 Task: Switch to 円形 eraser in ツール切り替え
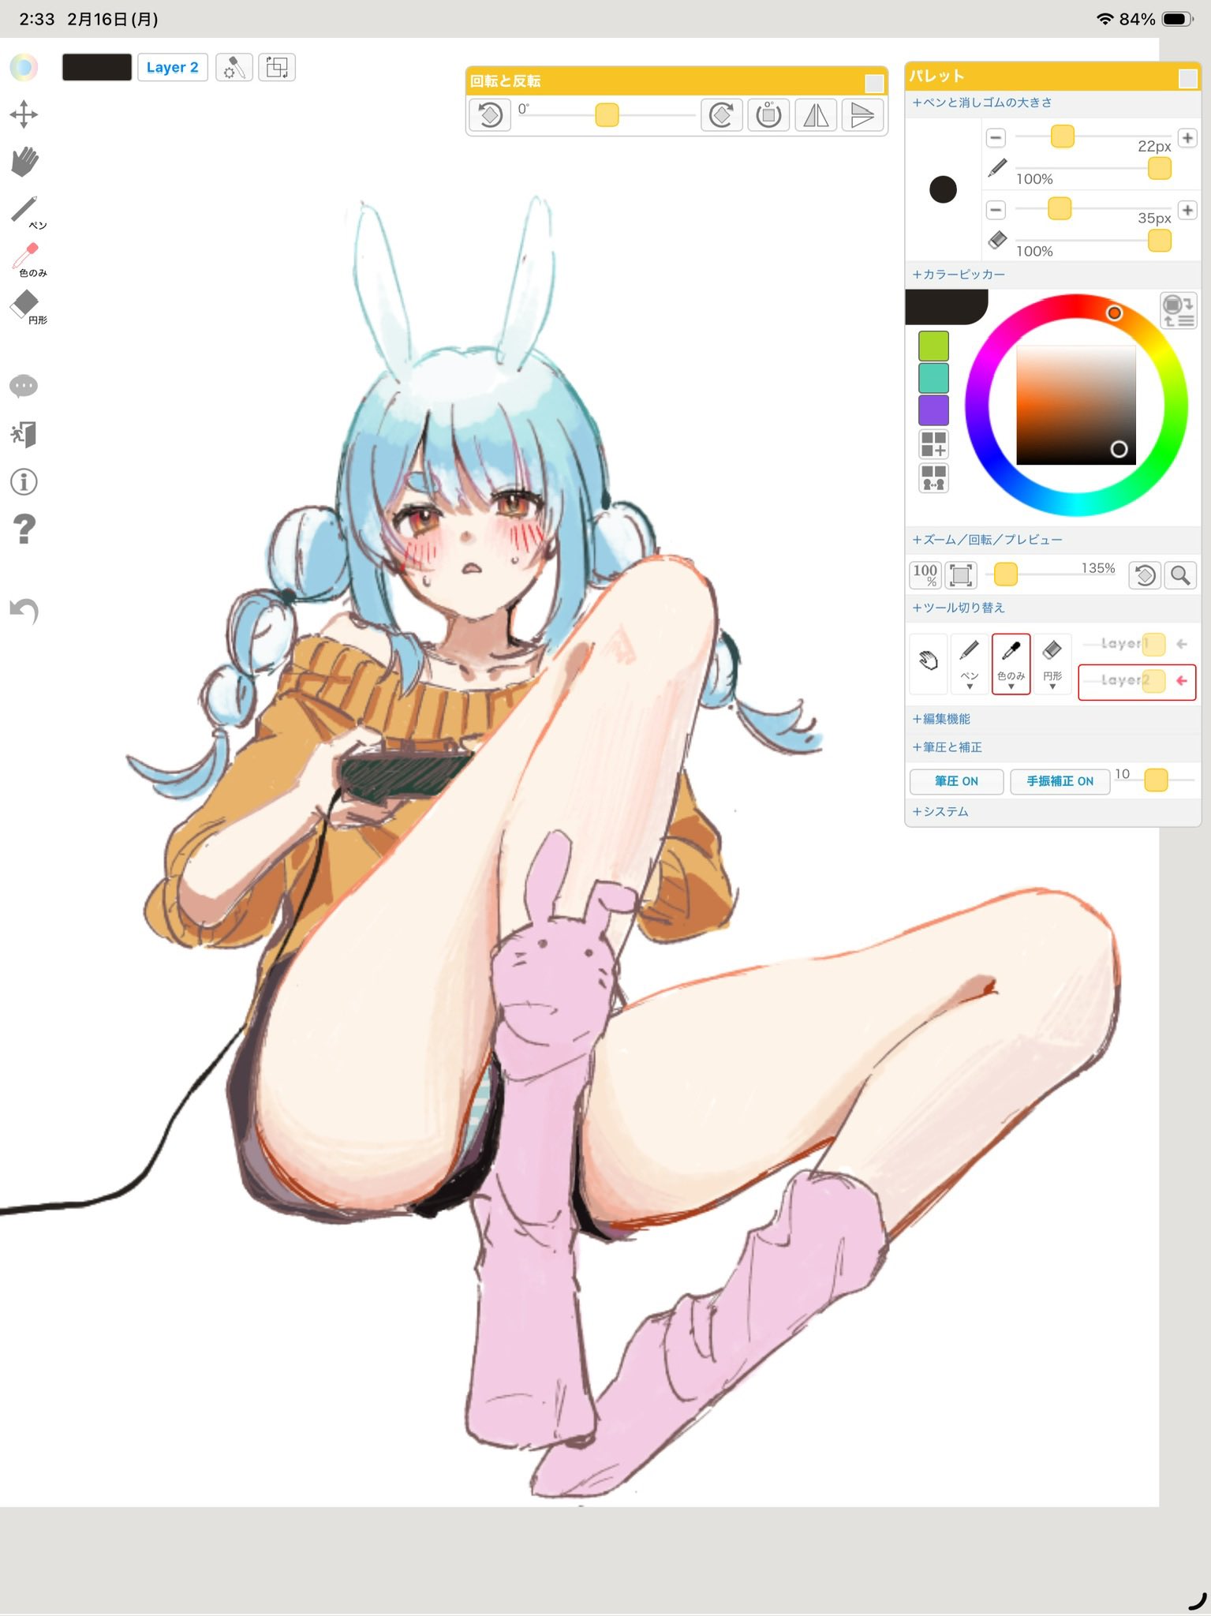point(1052,663)
